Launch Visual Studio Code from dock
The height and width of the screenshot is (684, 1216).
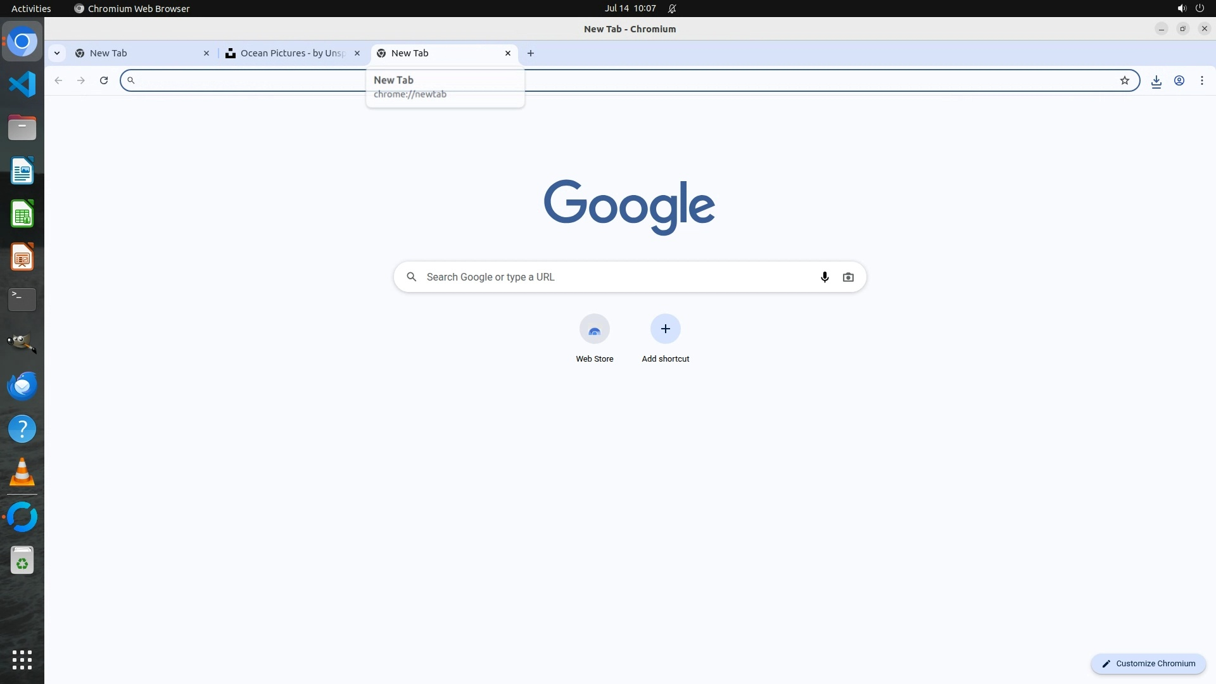point(22,84)
